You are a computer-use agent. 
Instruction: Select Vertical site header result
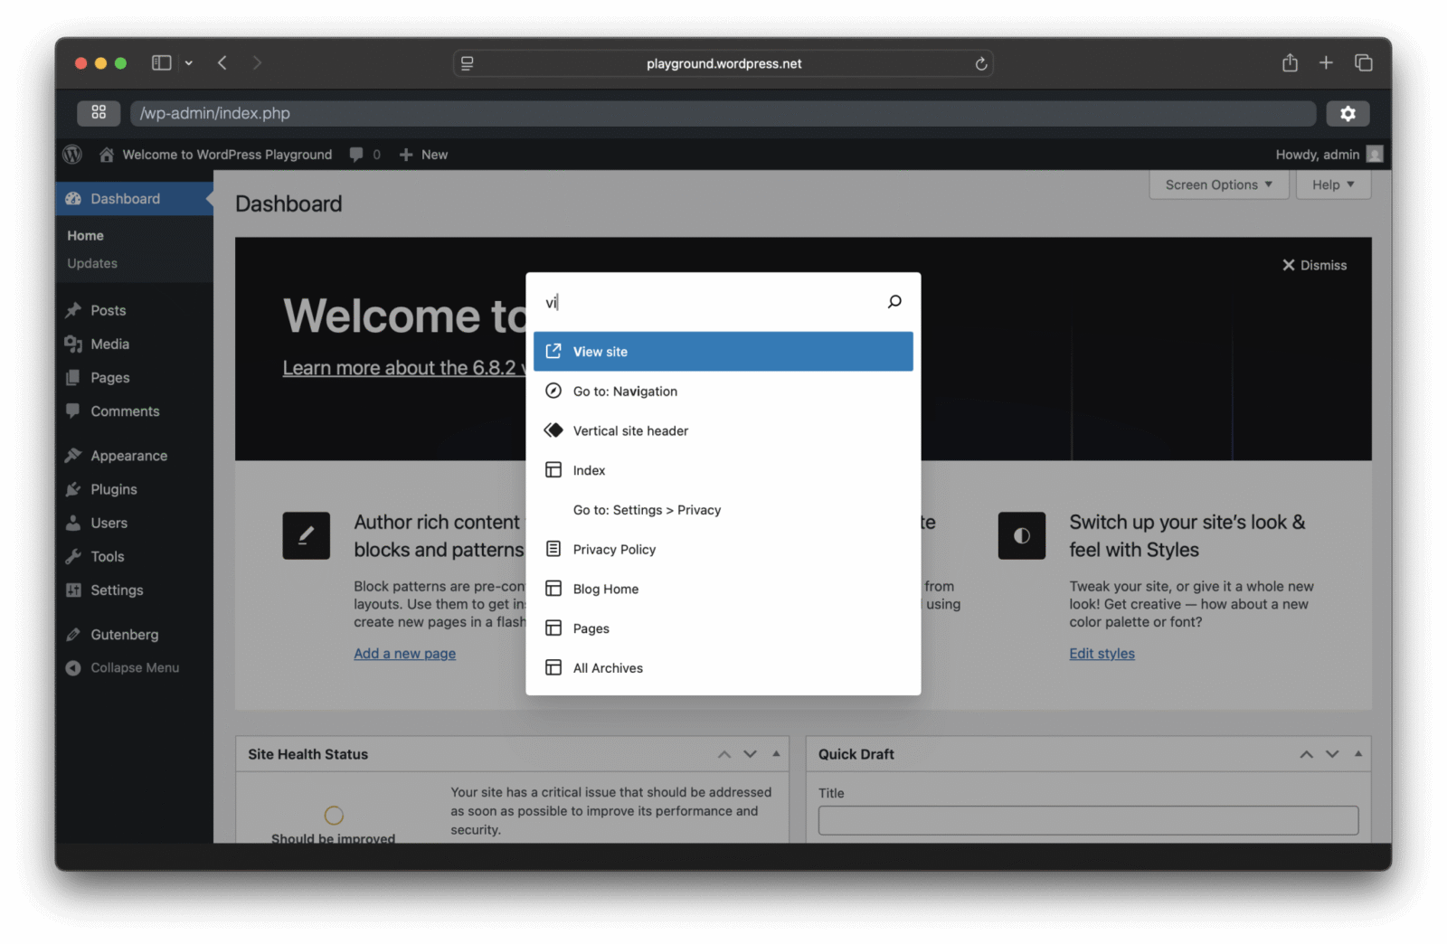pos(723,431)
